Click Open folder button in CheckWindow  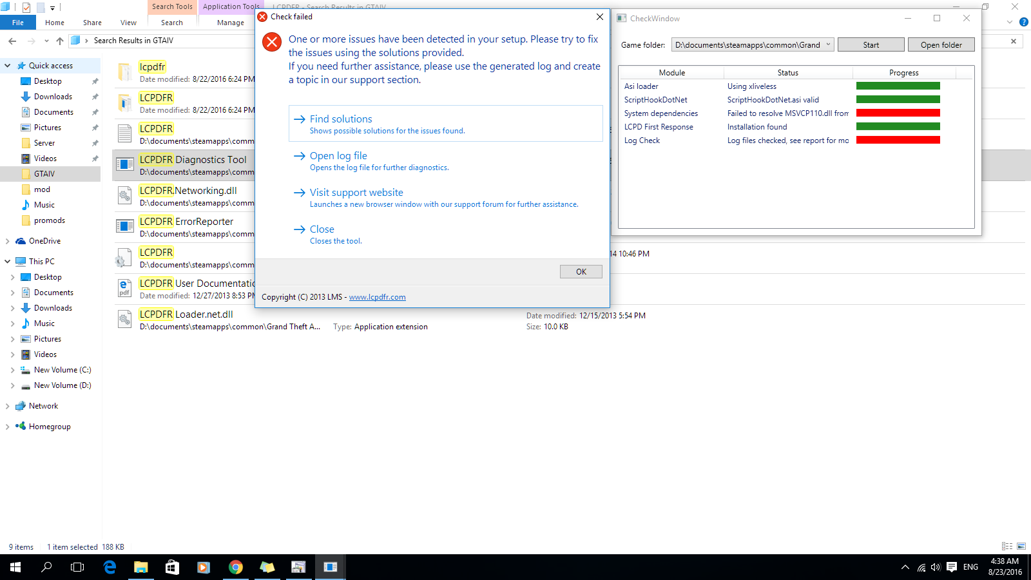click(x=941, y=45)
